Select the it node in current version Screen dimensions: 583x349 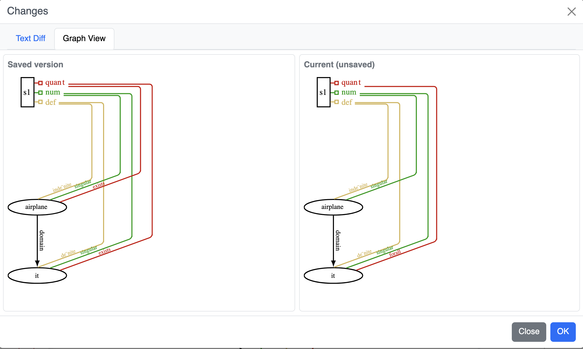333,275
